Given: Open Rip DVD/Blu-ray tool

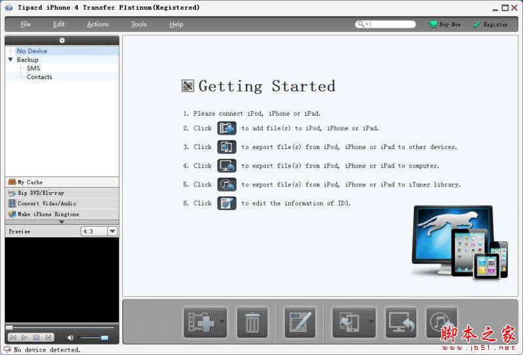Looking at the screenshot, I should click(62, 193).
